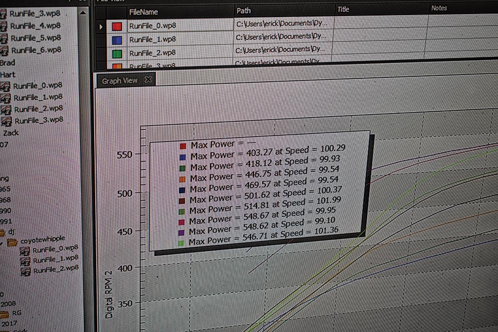Click legend line Max Power = 418.12
The image size is (498, 332).
pos(265,163)
